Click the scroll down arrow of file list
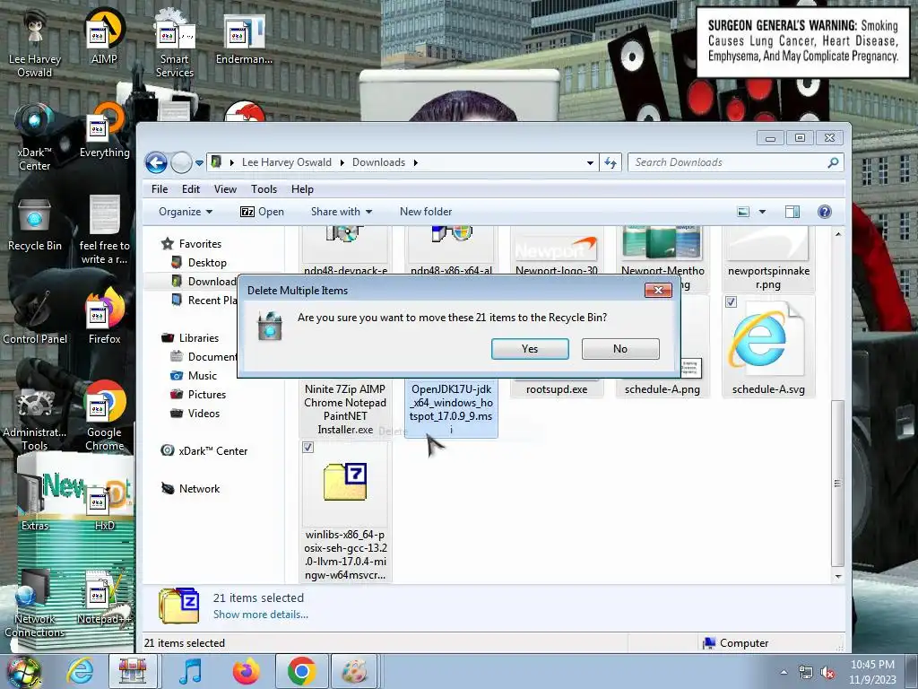 [x=838, y=577]
